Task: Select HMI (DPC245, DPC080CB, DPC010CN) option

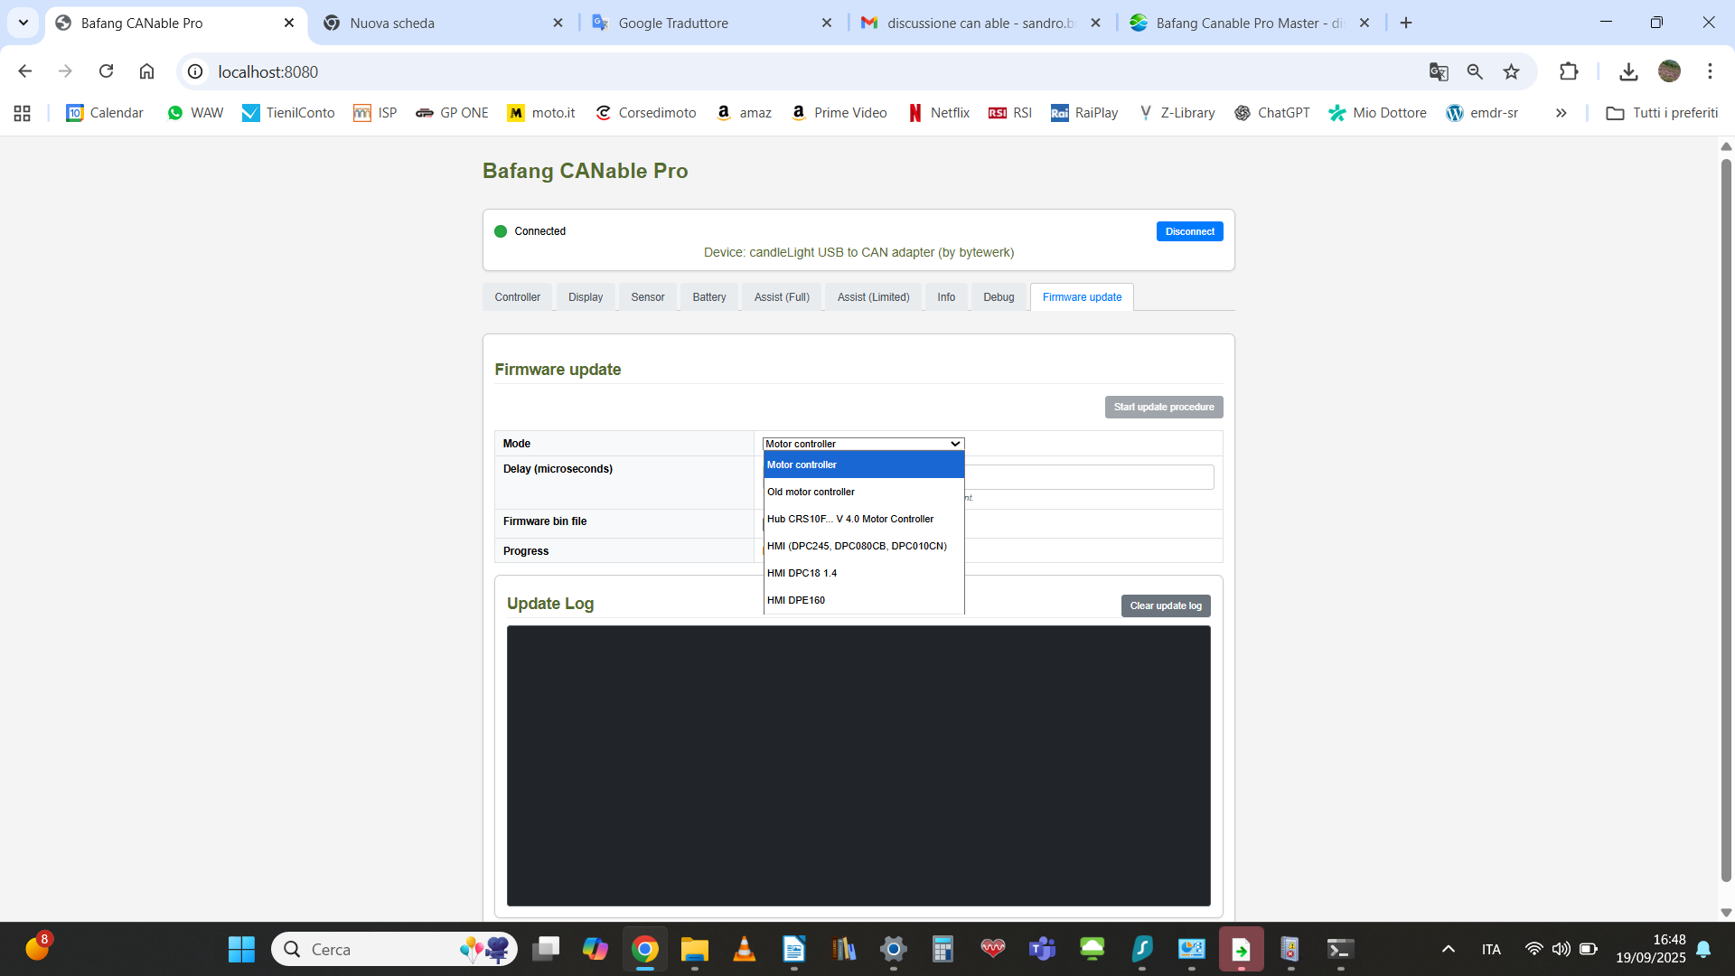Action: 864,546
